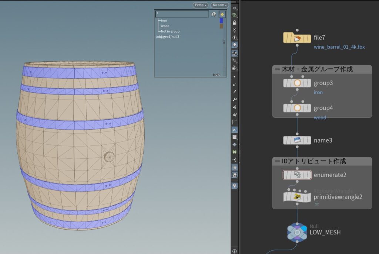Open the Persp viewport dropdown
The image size is (379, 254).
point(200,5)
